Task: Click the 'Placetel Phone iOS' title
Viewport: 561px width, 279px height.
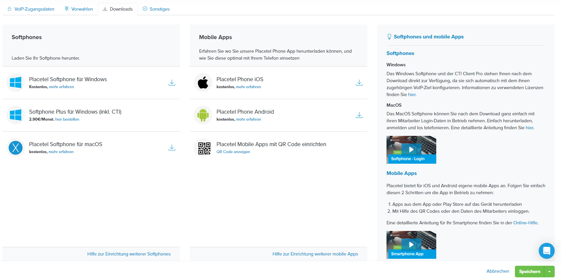Action: (x=240, y=79)
